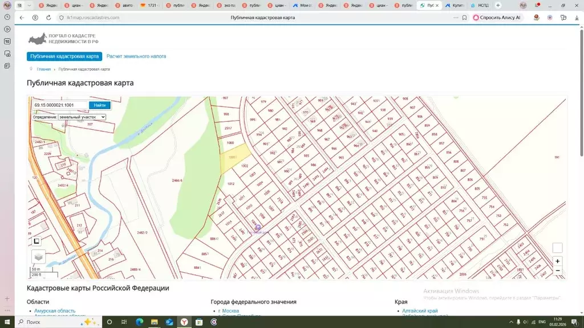Viewport: 584px width, 328px height.
Task: Click the browser back arrow
Action: coord(22,18)
